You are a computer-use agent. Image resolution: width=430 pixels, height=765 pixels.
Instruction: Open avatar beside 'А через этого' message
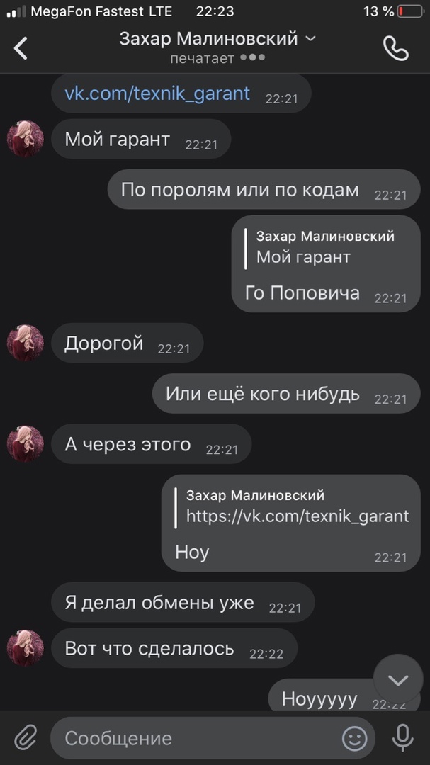click(26, 444)
